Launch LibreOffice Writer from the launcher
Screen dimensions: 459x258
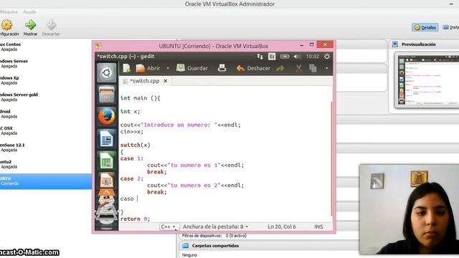pyautogui.click(x=107, y=138)
